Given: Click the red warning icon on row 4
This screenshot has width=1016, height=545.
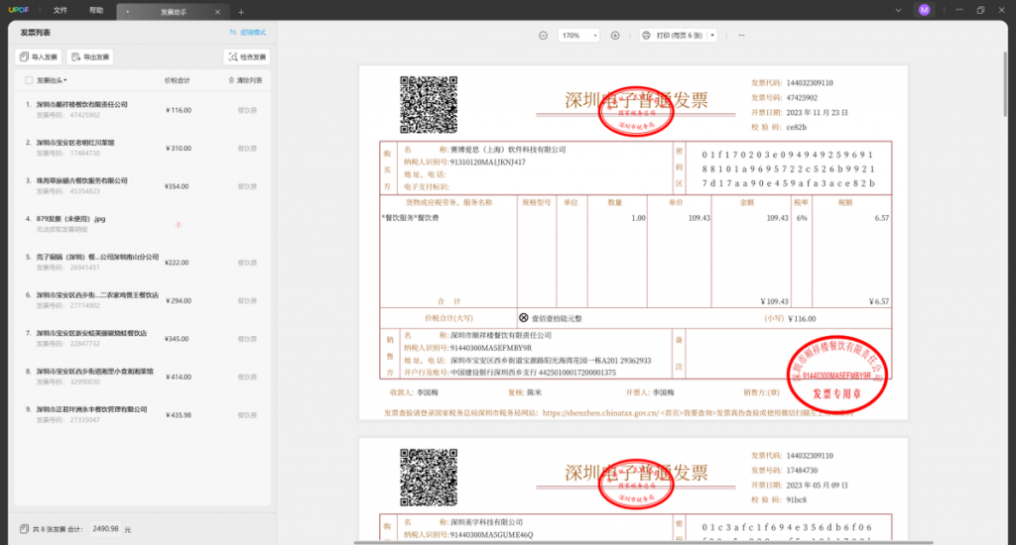Looking at the screenshot, I should pos(179,225).
